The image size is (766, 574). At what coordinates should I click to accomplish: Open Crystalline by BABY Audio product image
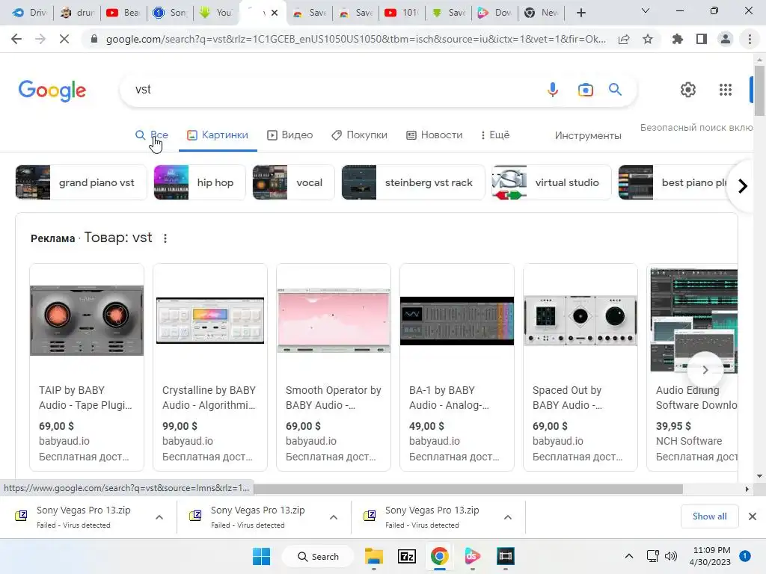(x=210, y=320)
